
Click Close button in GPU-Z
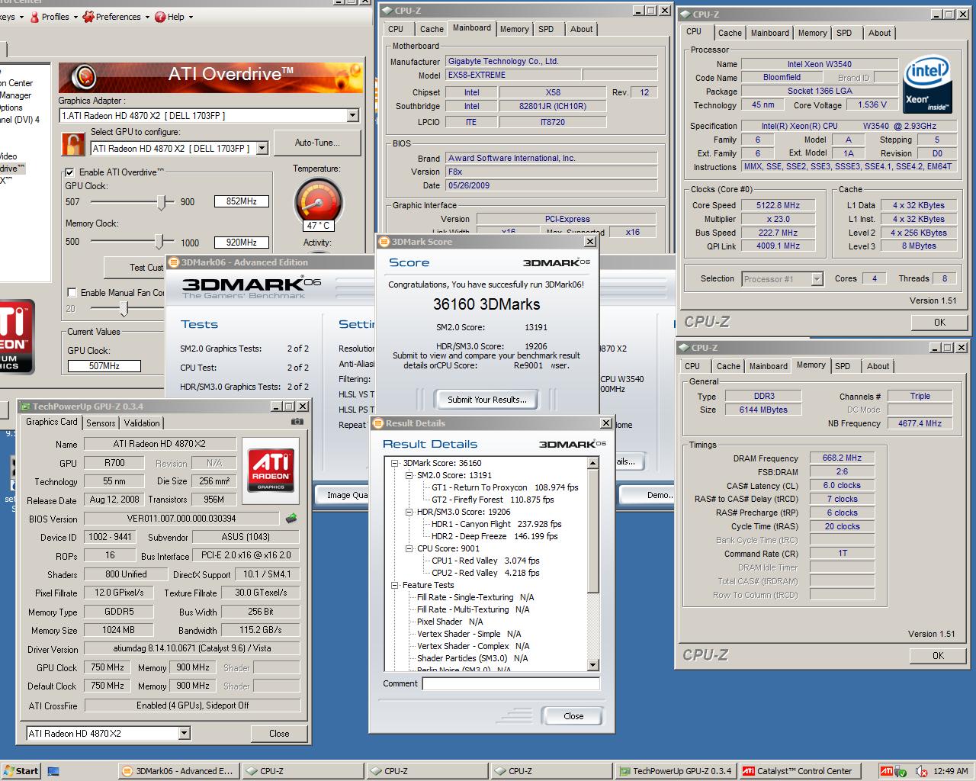[x=279, y=734]
